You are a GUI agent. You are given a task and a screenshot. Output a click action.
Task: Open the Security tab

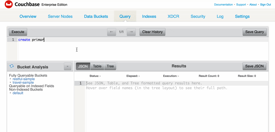coord(198,17)
